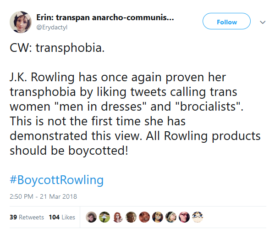The width and height of the screenshot is (275, 235).
Task: Click the Erin display name
Action: [105, 17]
